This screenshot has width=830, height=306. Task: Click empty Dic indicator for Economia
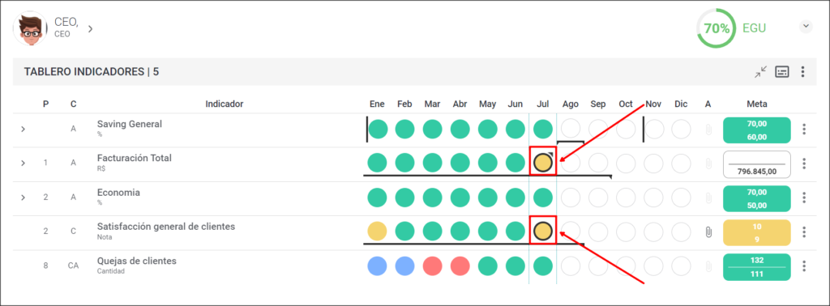[681, 198]
